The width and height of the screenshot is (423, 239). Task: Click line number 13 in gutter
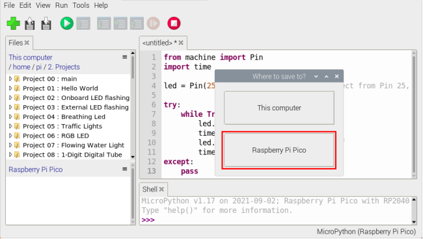pyautogui.click(x=152, y=171)
